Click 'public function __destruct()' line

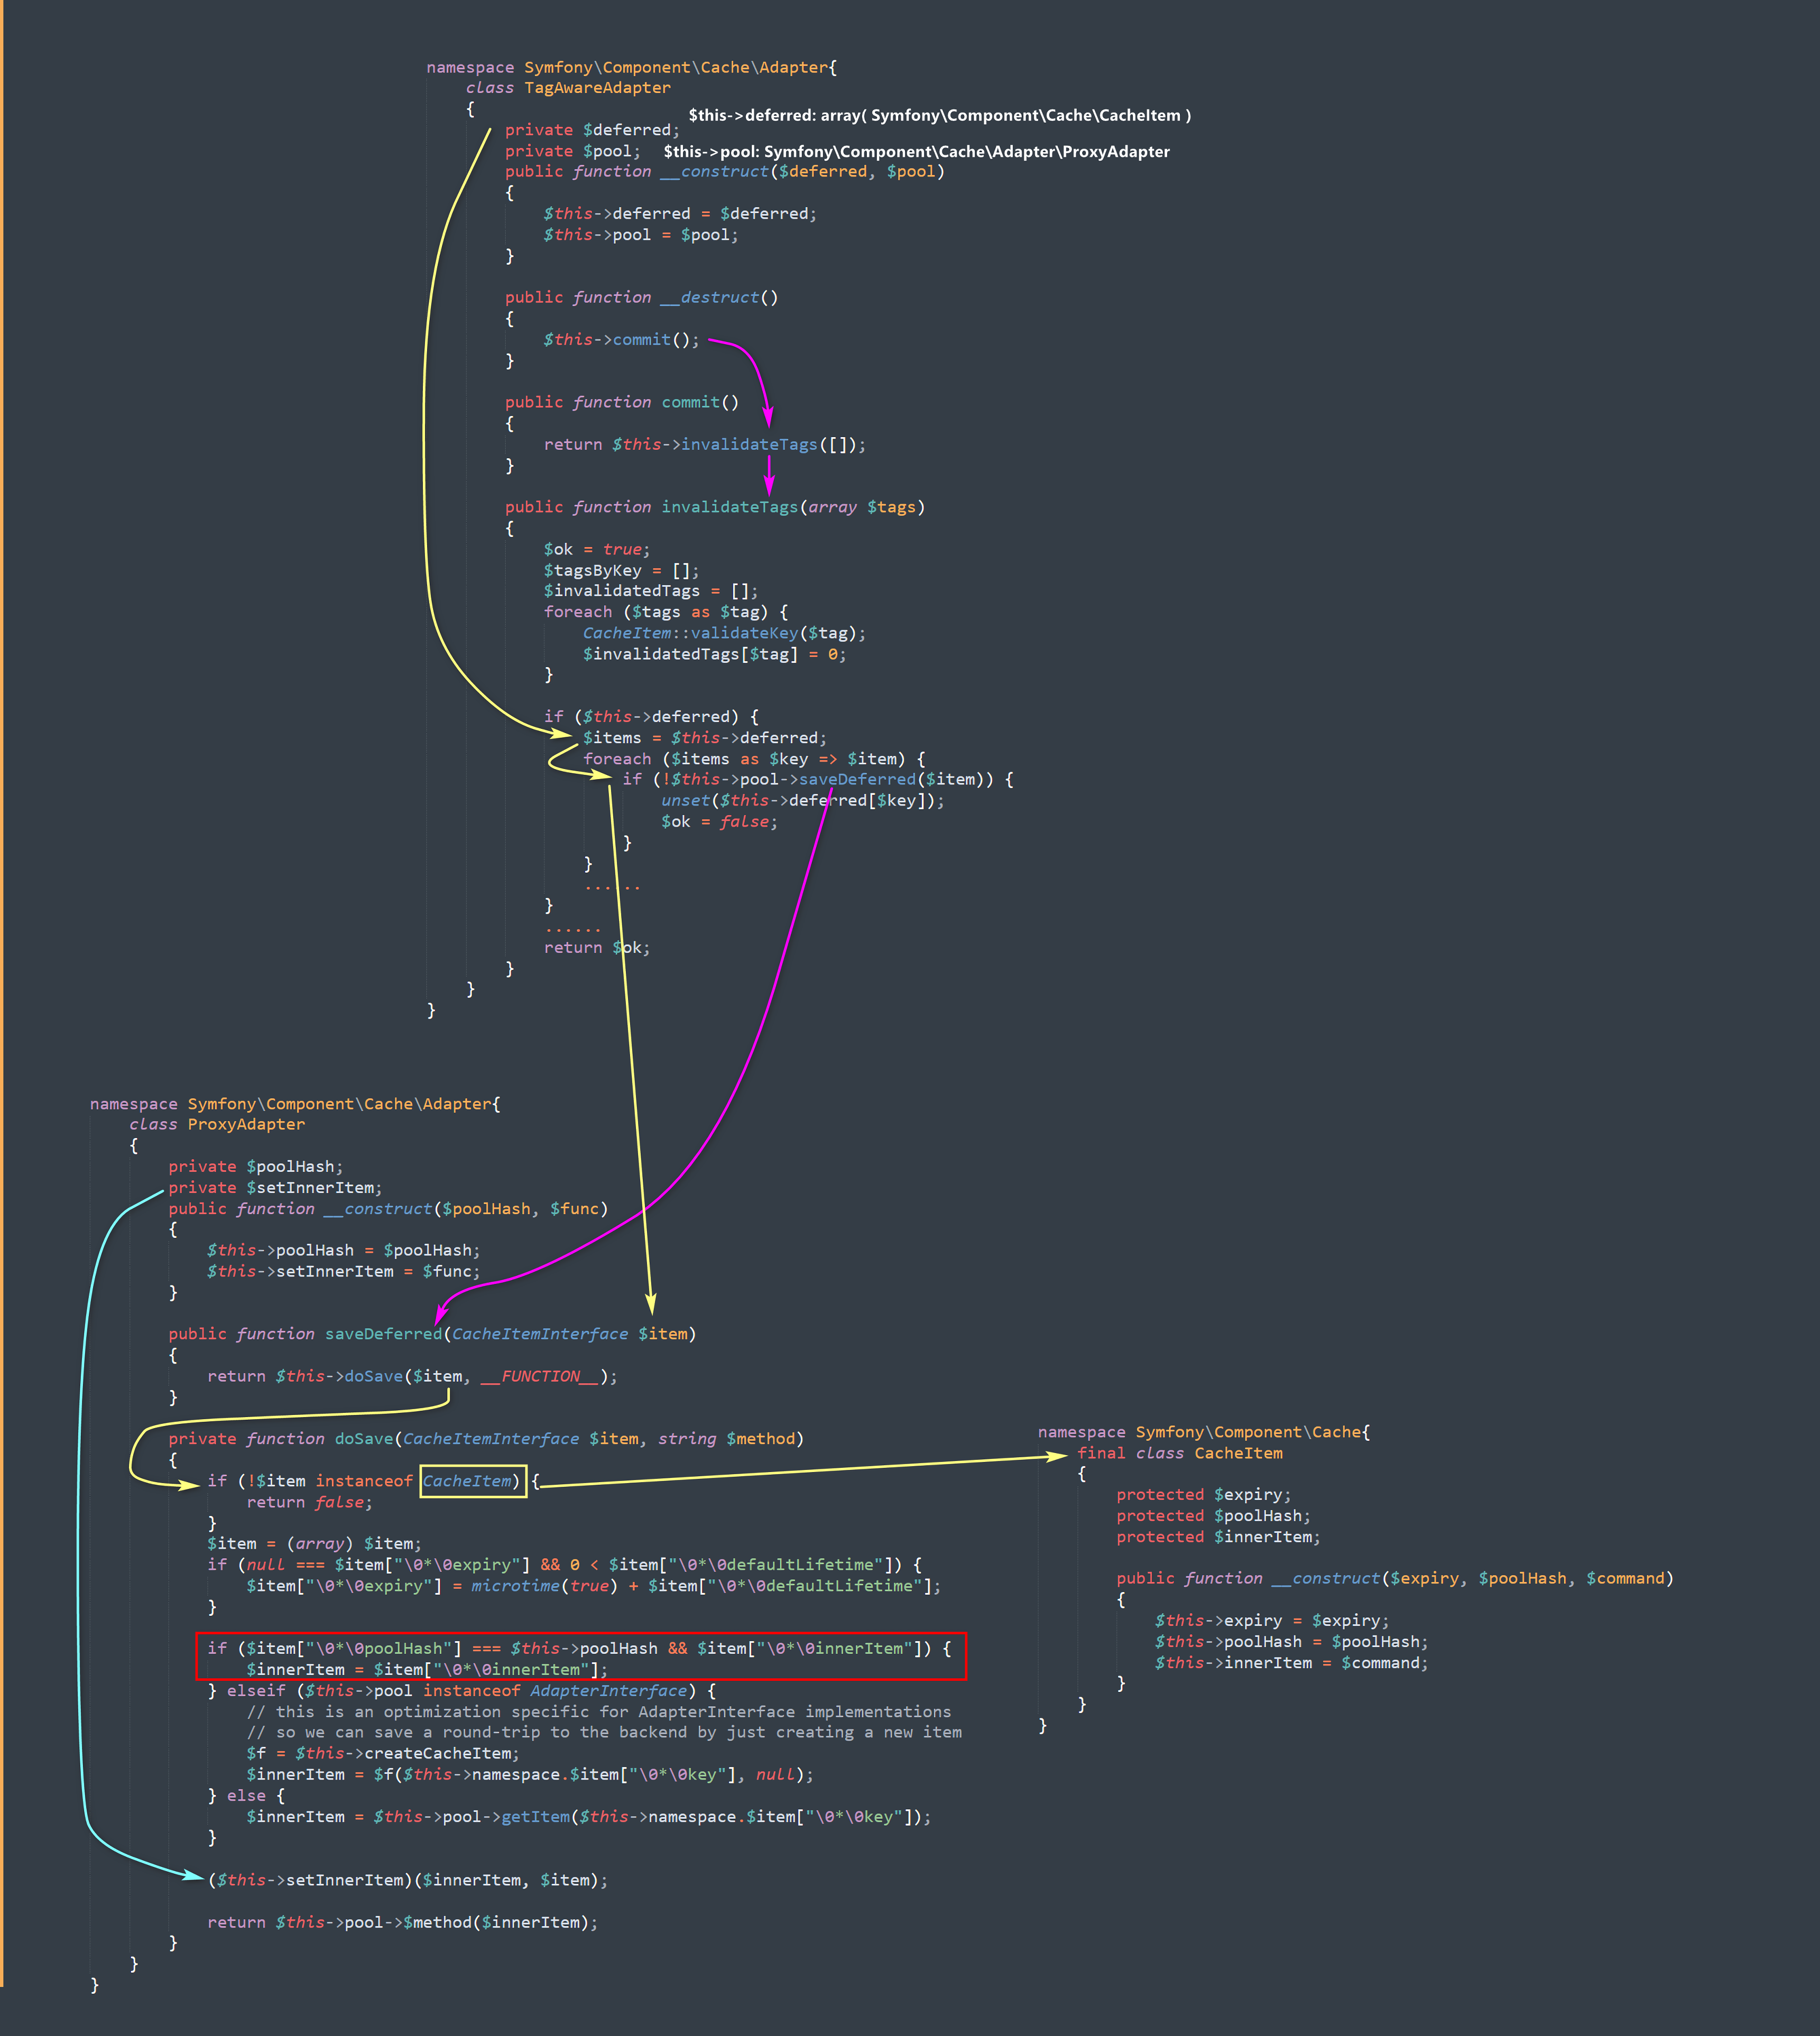[641, 298]
